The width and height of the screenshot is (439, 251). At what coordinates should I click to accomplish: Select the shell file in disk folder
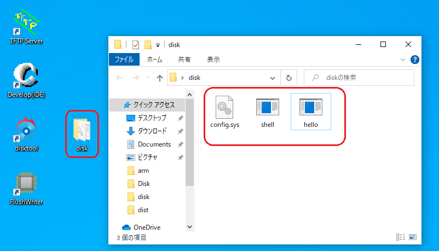tap(267, 112)
